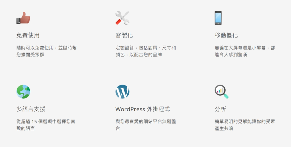Viewport: 291px width, 147px height.
Task: Select the 客製化 heading
Action: 124,35
